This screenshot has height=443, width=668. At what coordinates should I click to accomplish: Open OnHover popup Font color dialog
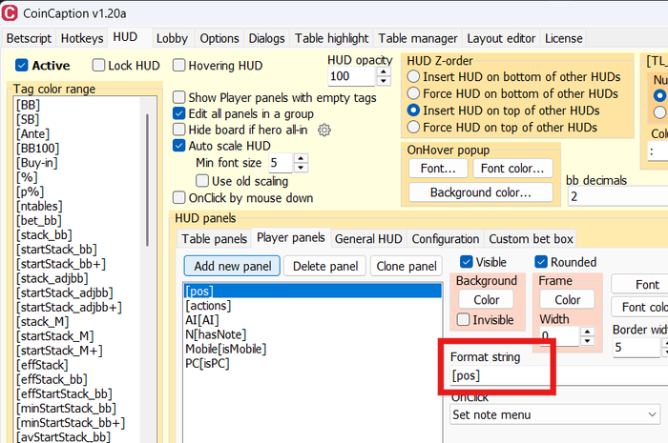512,169
